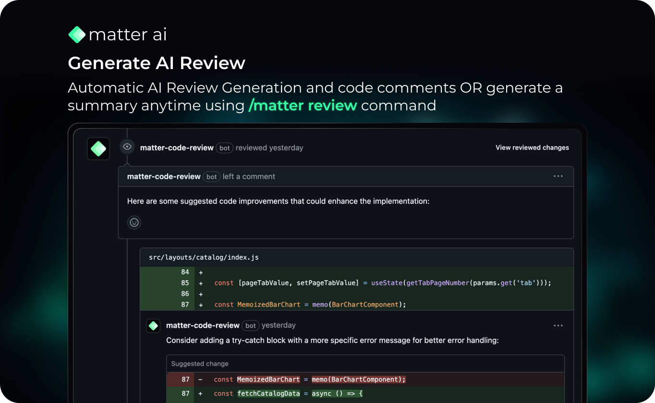
Task: Click the bot badge on the inline comment
Action: click(251, 326)
